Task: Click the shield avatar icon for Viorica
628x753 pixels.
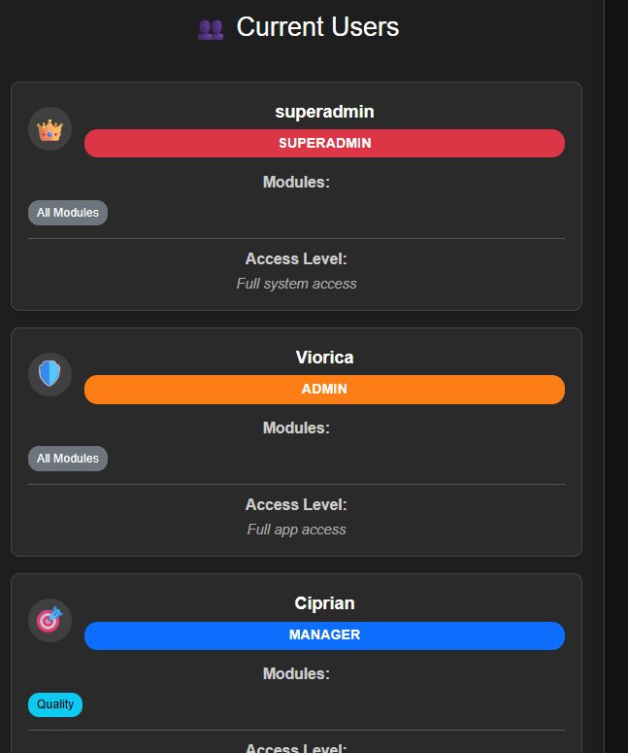Action: tap(50, 374)
